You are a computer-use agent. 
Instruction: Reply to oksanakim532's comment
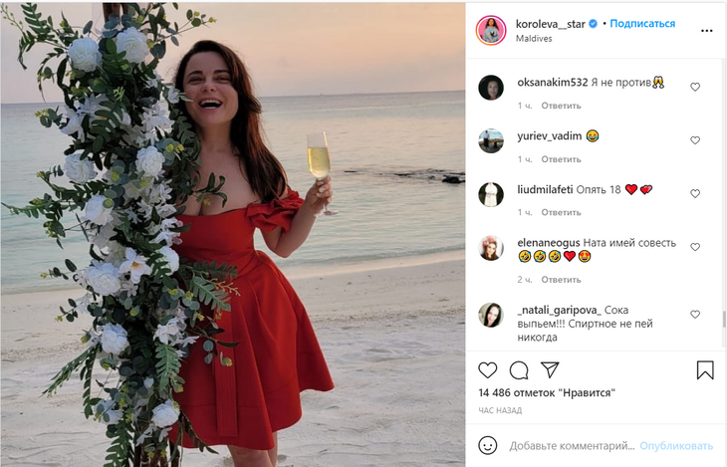coord(561,106)
